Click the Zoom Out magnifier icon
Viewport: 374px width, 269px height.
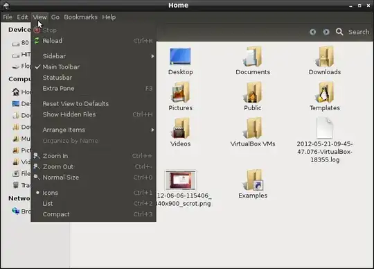(37, 166)
